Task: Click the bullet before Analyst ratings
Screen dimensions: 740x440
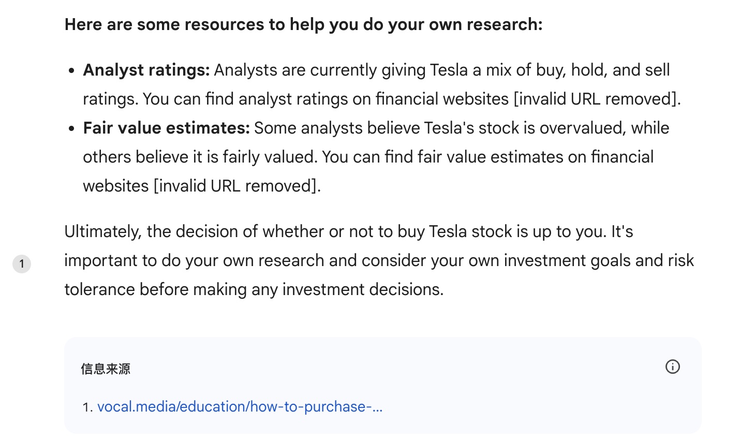Action: pyautogui.click(x=72, y=70)
